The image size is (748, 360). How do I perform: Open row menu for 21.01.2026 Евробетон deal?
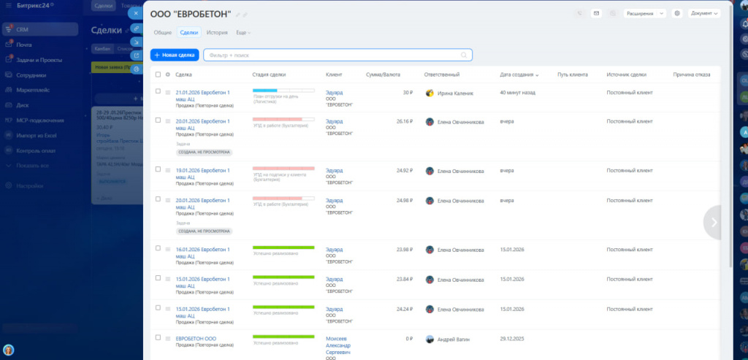(x=167, y=93)
